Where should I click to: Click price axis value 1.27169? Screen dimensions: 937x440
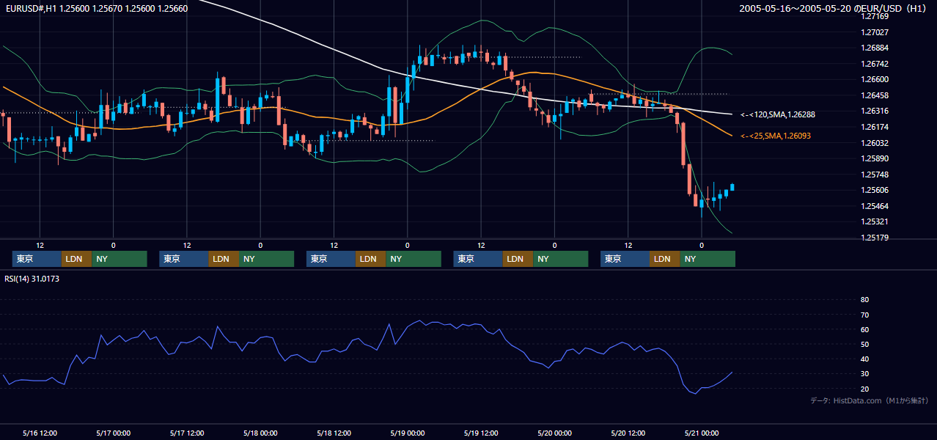(x=875, y=16)
